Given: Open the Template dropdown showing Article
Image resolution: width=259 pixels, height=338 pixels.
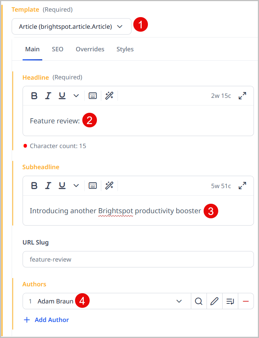Looking at the screenshot, I should (71, 26).
